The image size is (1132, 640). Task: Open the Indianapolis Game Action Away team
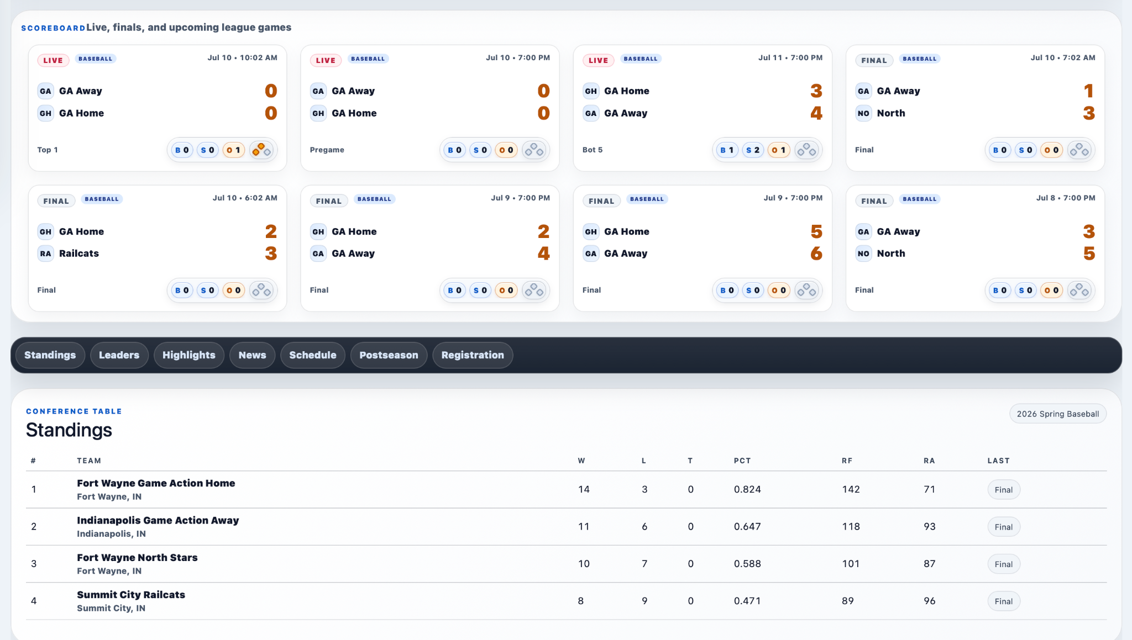point(158,520)
